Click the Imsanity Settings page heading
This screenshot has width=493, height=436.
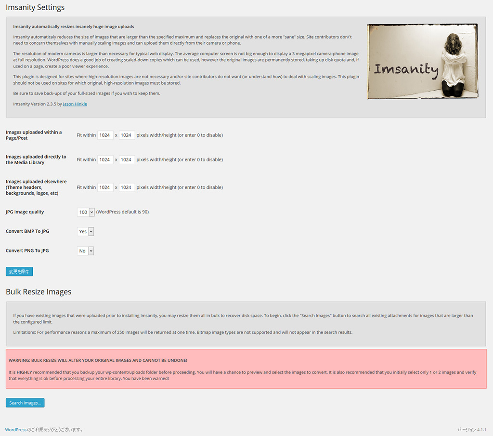coord(35,7)
